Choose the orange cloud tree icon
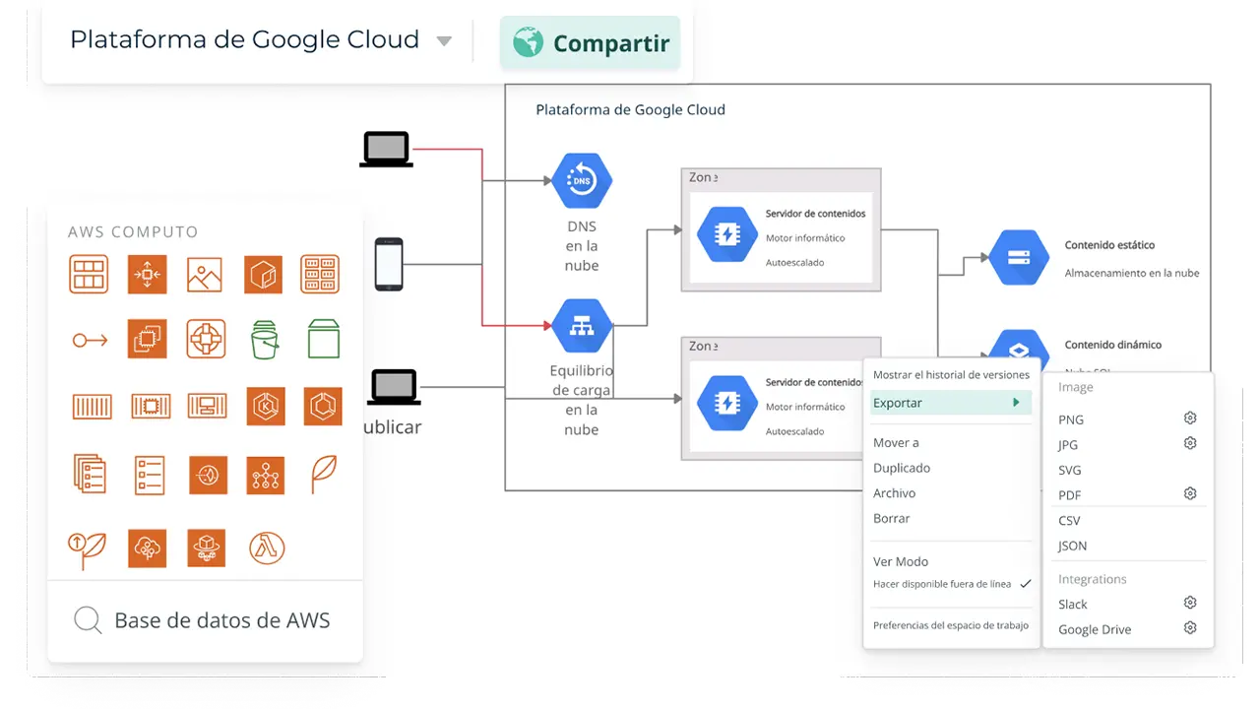The width and height of the screenshot is (1260, 709). (147, 548)
